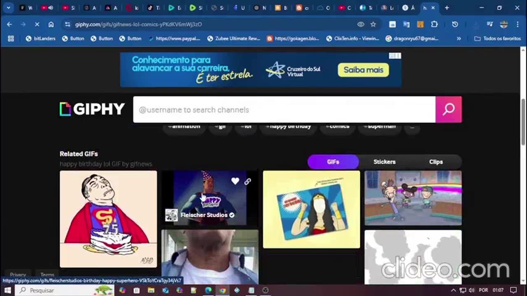Close the Cruzeiro do Sul ad
Viewport: 527px width, 296px height.
click(x=398, y=55)
